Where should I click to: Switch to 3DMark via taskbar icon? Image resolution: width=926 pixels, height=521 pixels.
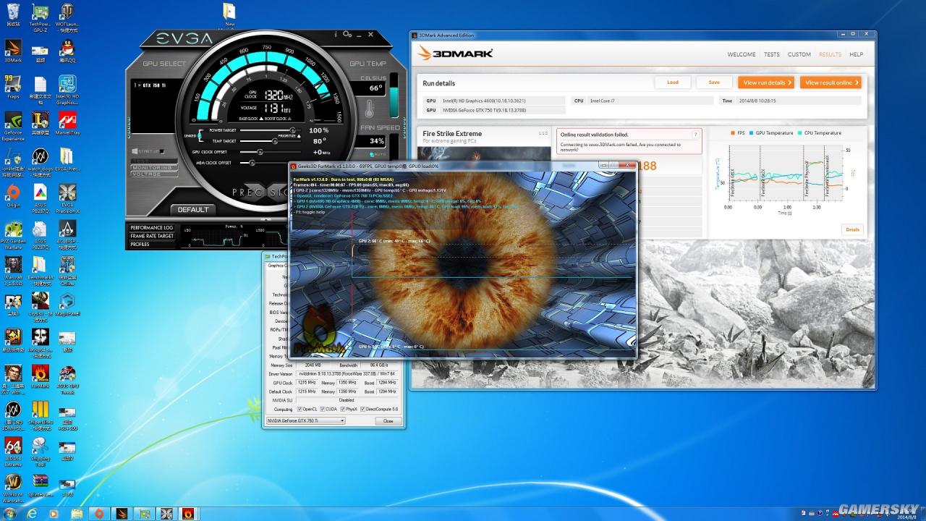(121, 513)
